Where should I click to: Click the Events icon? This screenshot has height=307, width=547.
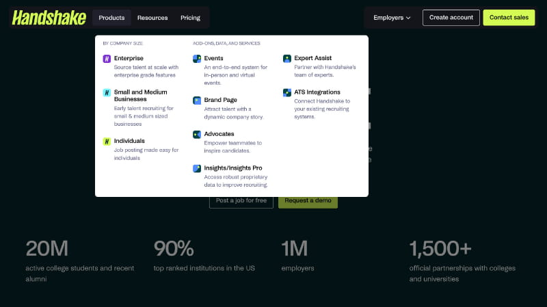(197, 59)
